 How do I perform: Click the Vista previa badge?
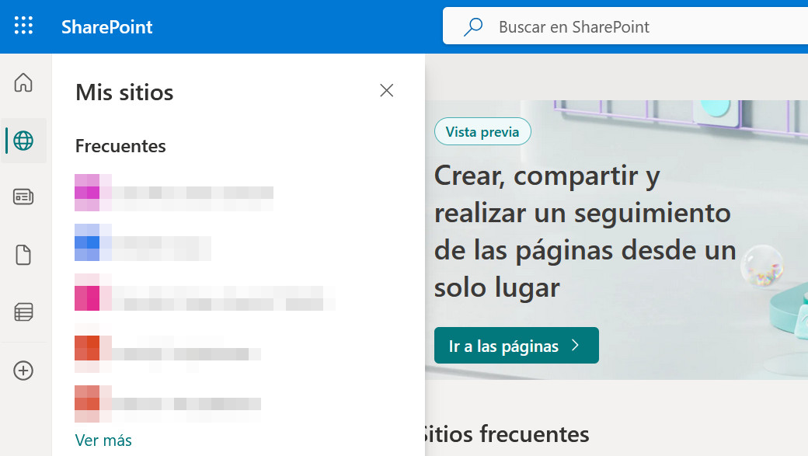click(x=482, y=132)
